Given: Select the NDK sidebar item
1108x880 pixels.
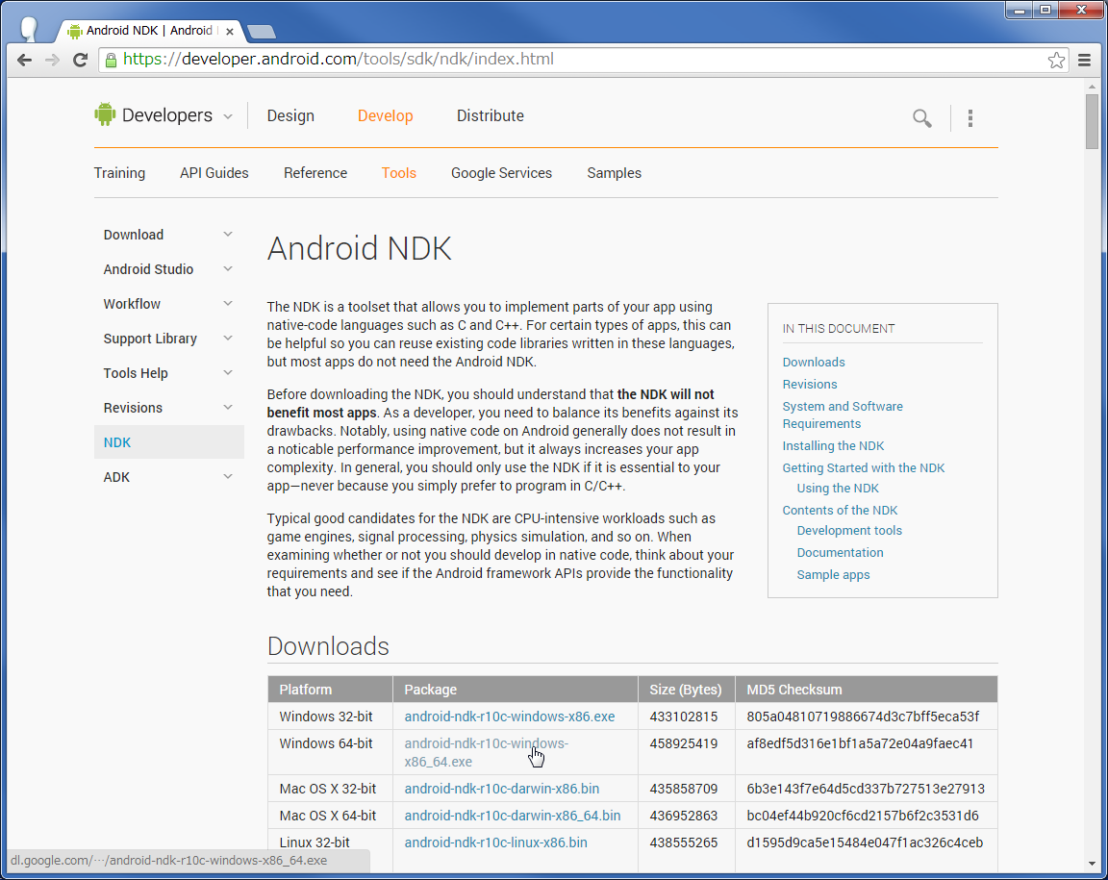Looking at the screenshot, I should (169, 441).
